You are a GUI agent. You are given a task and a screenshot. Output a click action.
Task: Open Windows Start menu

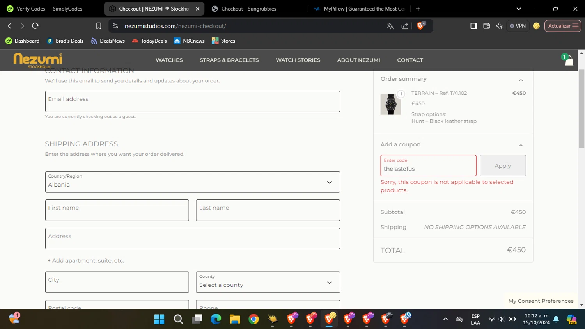coord(159,319)
